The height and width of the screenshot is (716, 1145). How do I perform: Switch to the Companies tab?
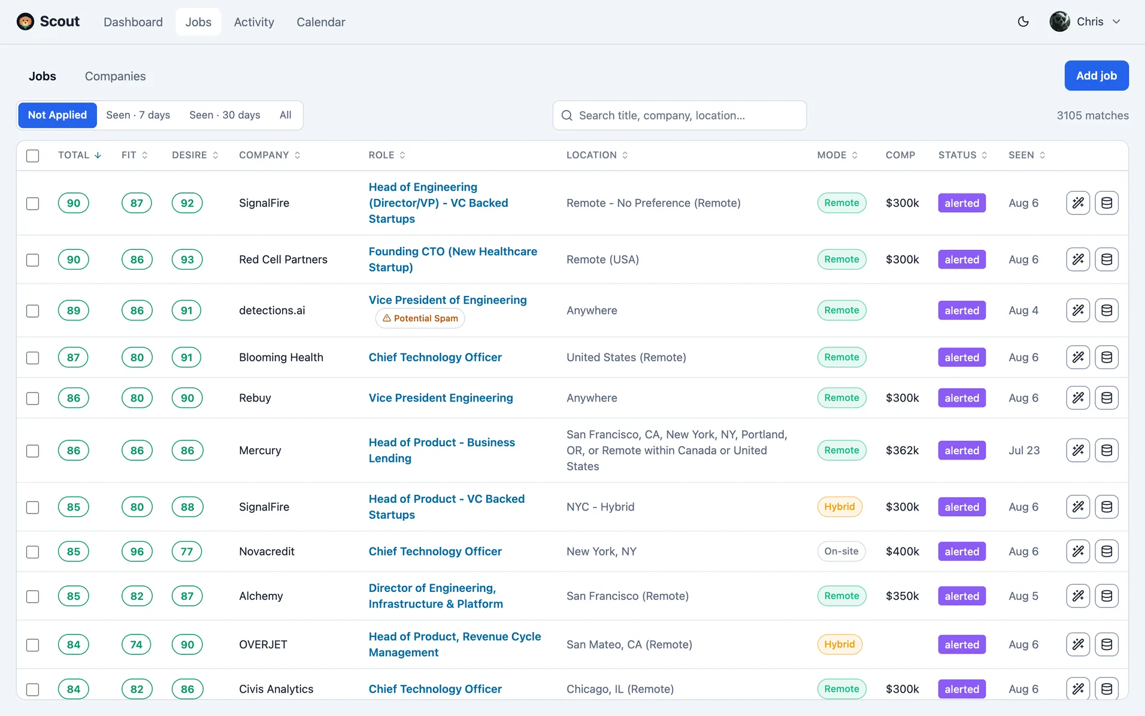(x=115, y=76)
